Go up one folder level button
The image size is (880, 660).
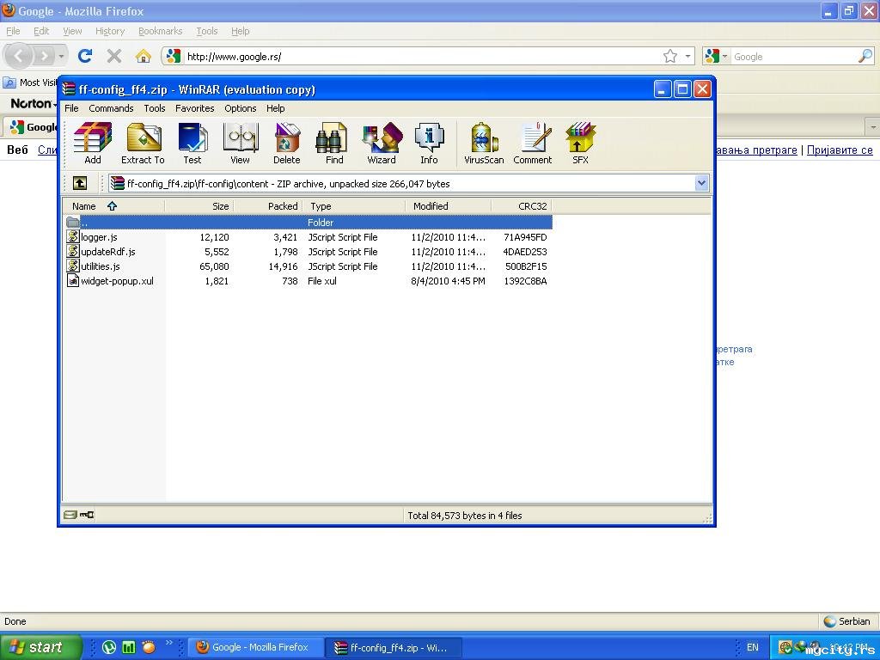(x=80, y=183)
